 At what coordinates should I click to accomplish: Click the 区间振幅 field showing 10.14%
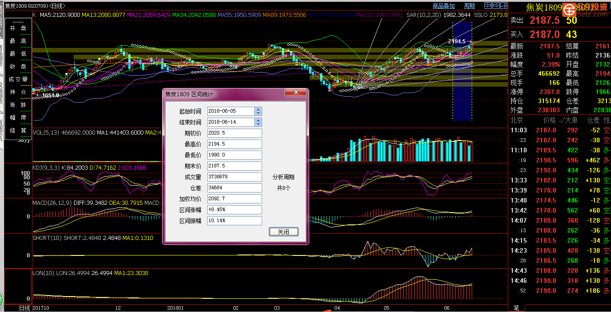[x=235, y=221]
